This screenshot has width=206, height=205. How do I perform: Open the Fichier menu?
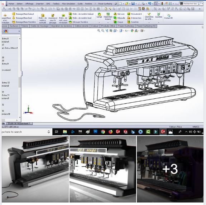(x=11, y=4)
